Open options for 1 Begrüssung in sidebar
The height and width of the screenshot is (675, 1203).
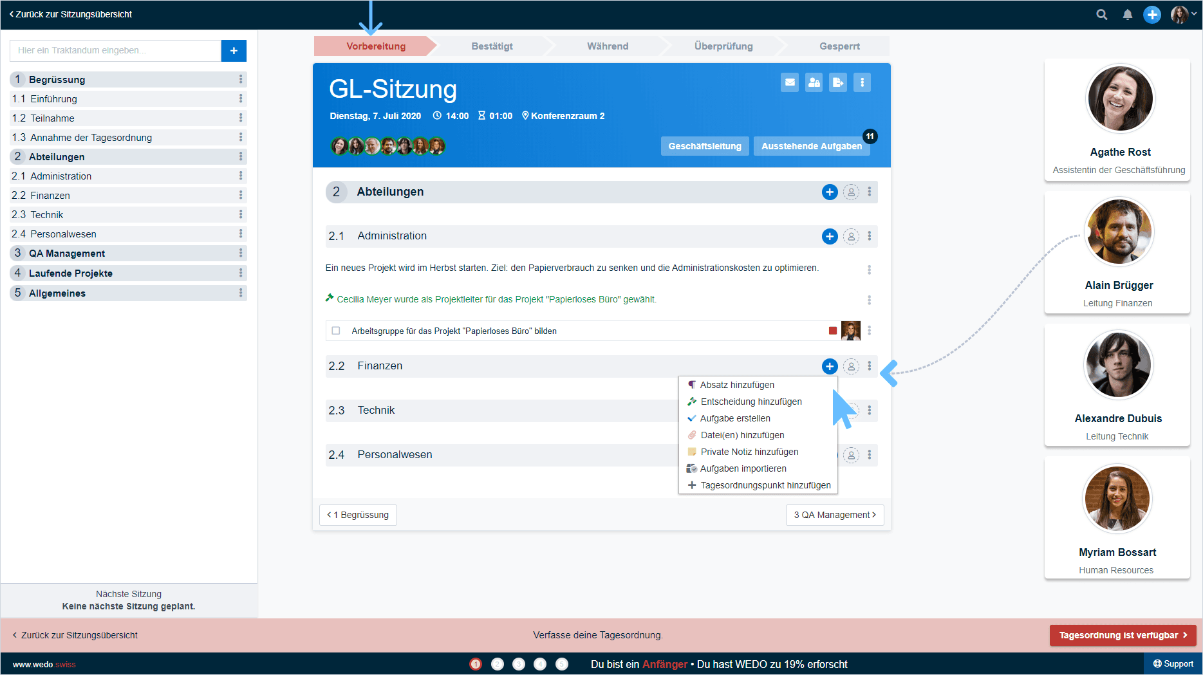pos(241,79)
